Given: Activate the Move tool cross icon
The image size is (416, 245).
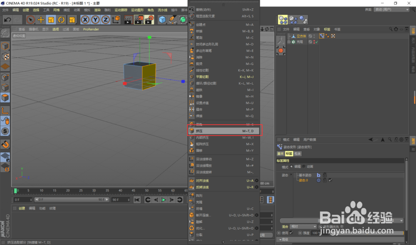Looking at the screenshot, I should point(41,20).
